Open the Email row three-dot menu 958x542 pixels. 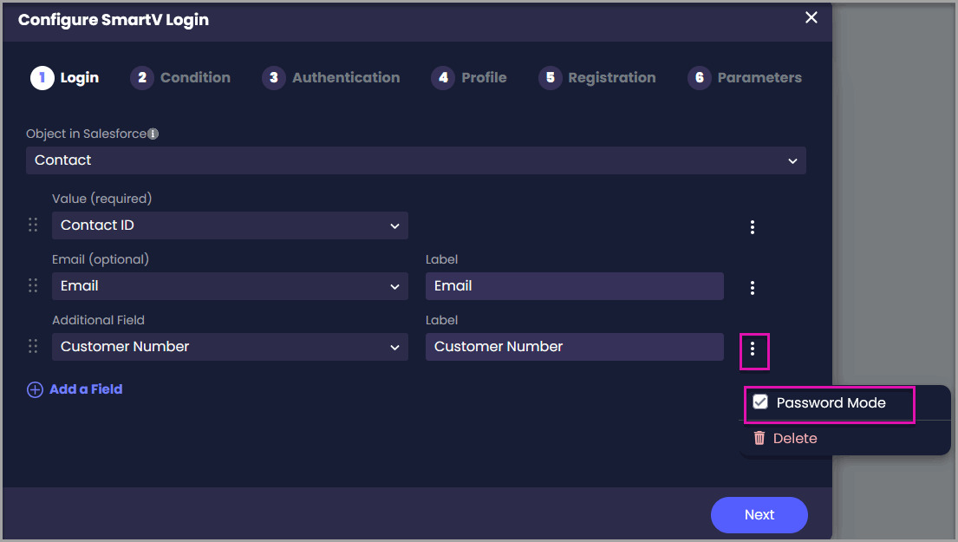click(753, 288)
